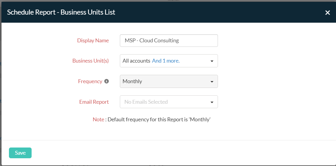Click the Note about default frequency

[x=151, y=120]
